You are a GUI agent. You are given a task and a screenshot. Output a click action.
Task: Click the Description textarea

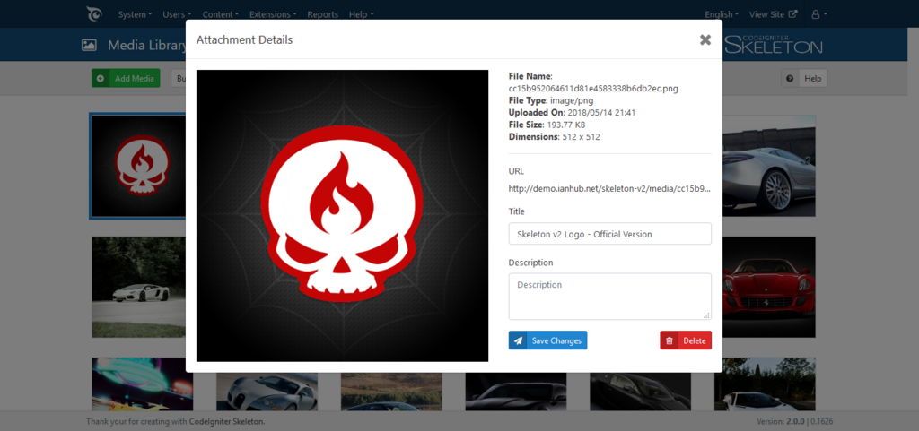coord(609,297)
